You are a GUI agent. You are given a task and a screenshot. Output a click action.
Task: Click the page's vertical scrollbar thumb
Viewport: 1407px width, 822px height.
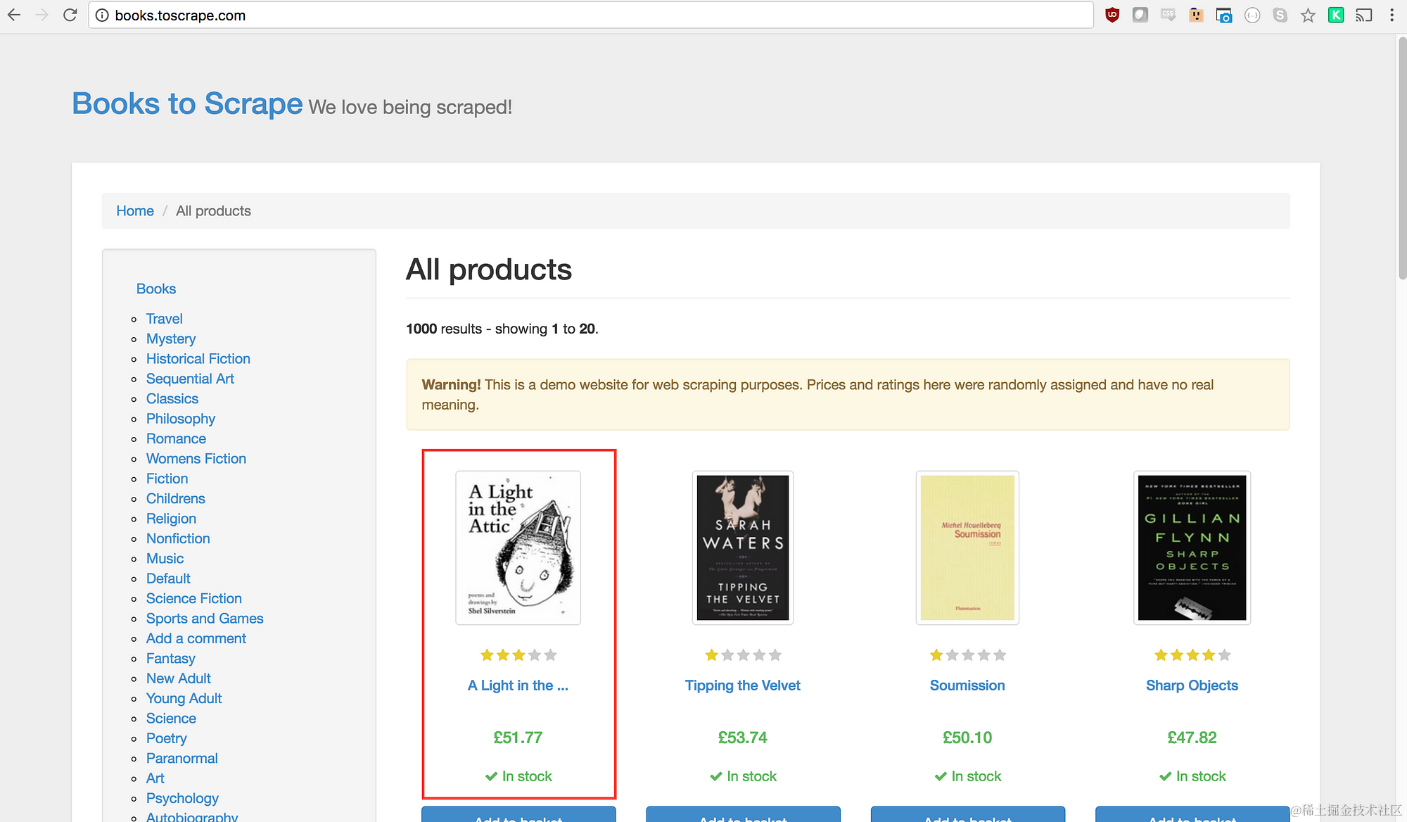pos(1401,158)
